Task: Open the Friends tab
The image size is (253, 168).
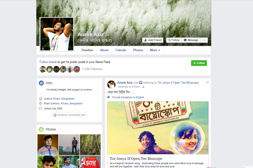Action: click(121, 50)
